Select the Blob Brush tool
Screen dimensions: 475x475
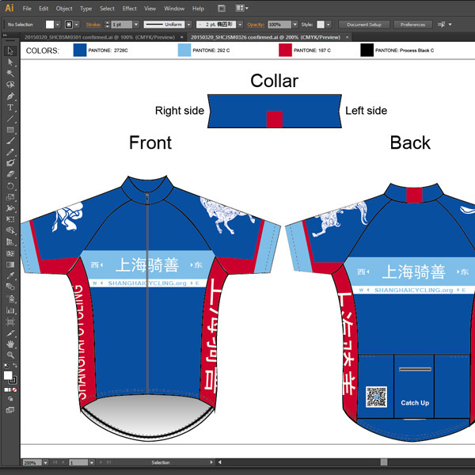coord(10,163)
